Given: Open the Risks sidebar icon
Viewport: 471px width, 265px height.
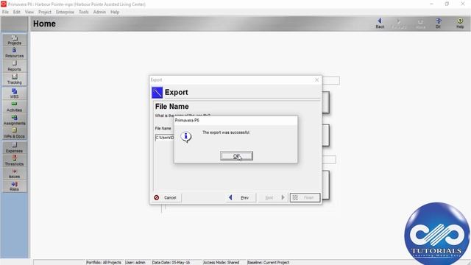Looking at the screenshot, I should [x=14, y=186].
